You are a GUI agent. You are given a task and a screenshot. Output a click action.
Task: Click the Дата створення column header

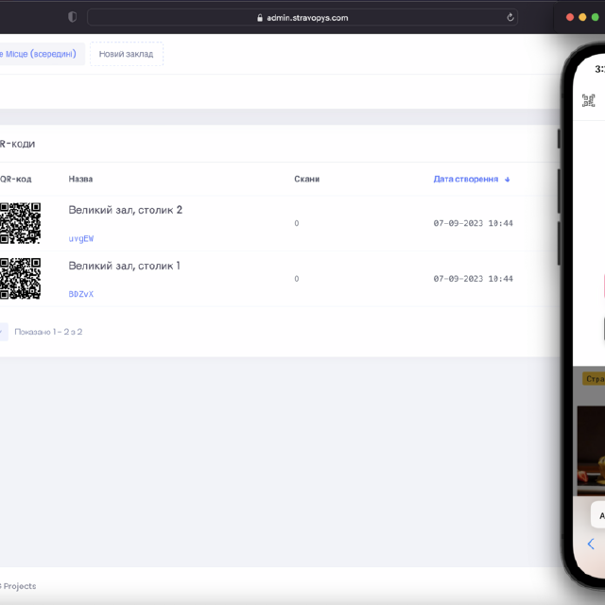click(x=465, y=179)
